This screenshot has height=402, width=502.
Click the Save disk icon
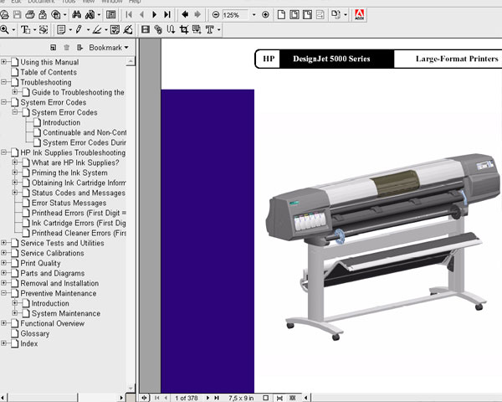[18, 15]
